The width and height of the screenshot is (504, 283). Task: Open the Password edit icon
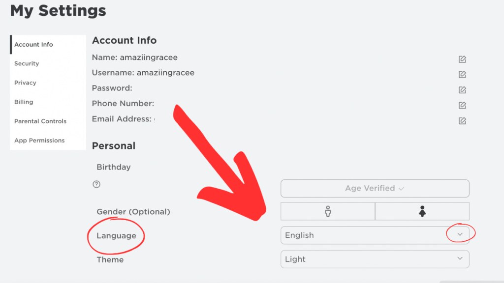point(462,90)
